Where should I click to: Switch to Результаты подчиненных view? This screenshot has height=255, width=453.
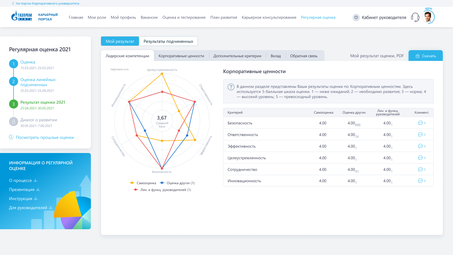(168, 41)
